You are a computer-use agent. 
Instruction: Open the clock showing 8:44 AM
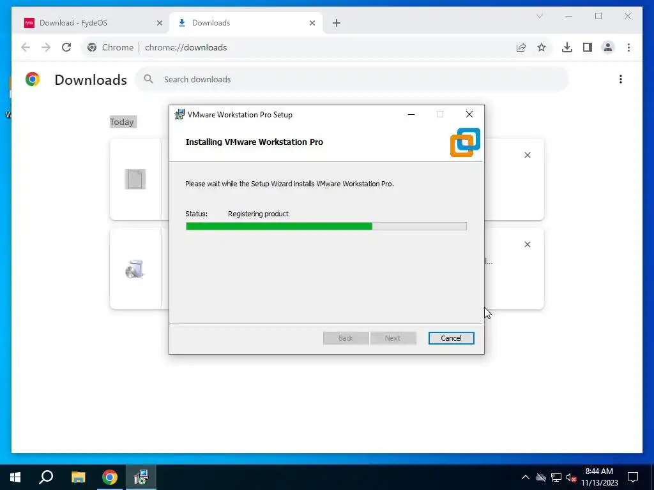[599, 477]
